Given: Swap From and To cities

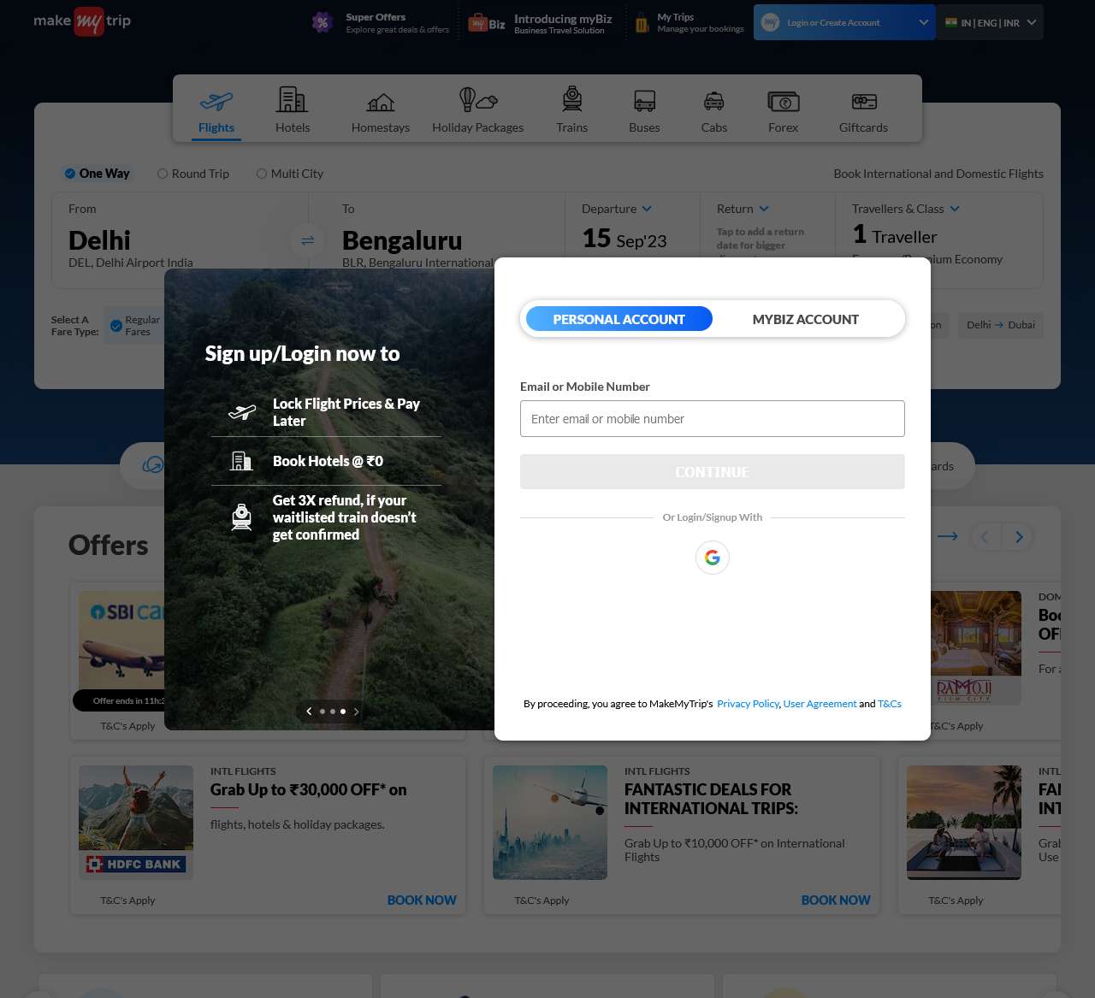Looking at the screenshot, I should [308, 241].
